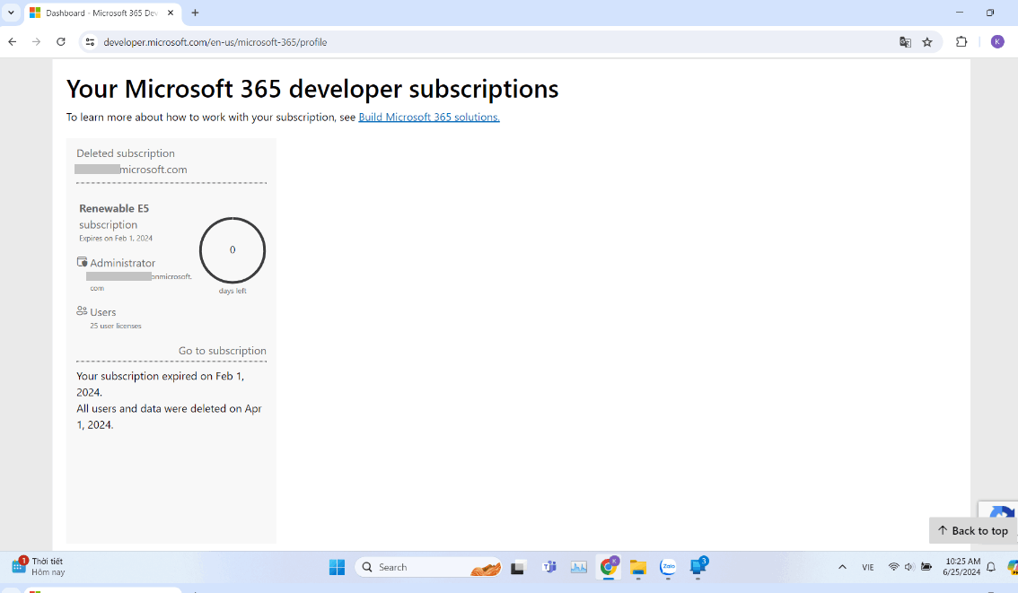Check the battery status icon
The height and width of the screenshot is (593, 1018).
pos(926,567)
